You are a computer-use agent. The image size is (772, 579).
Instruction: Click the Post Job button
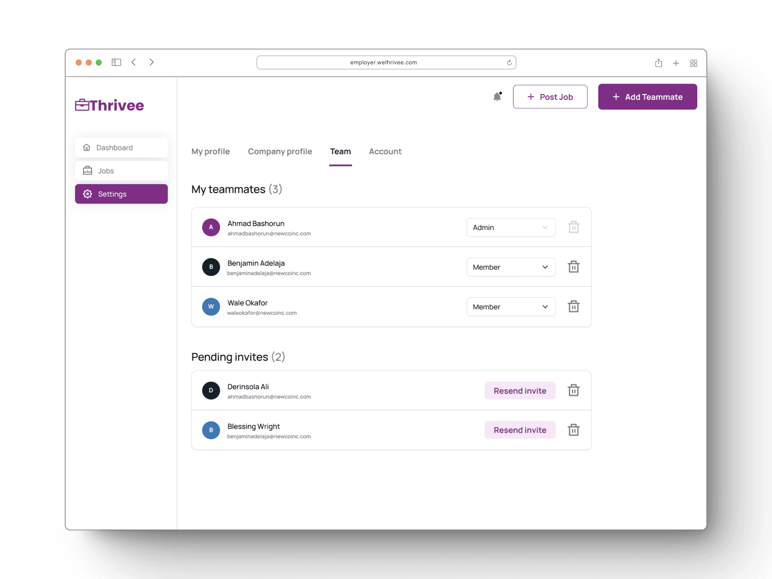(x=550, y=96)
